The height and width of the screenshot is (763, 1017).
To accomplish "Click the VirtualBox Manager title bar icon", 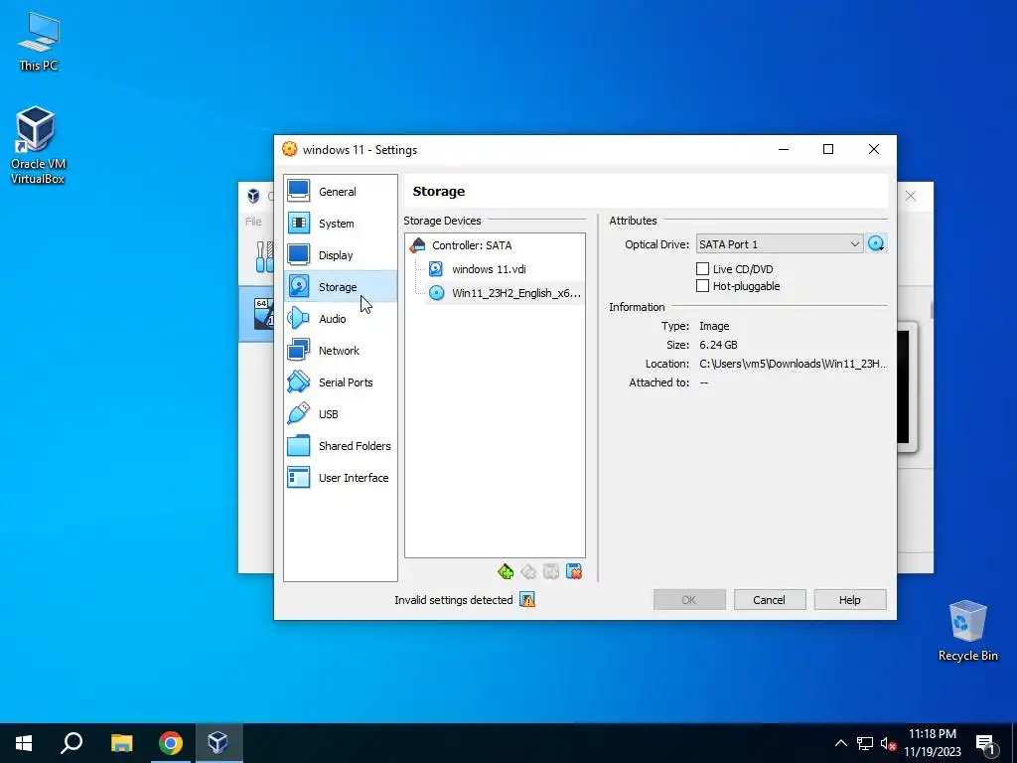I will pos(253,196).
